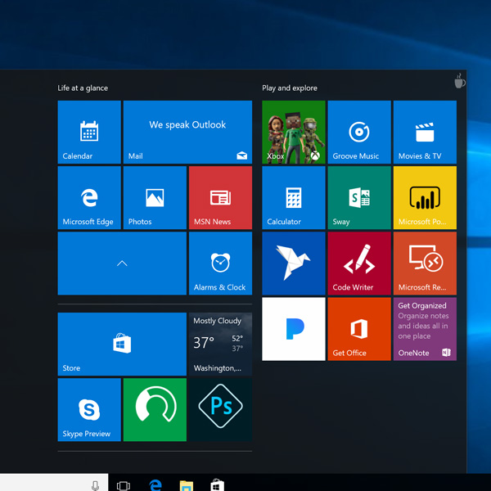Open the Movies & TV tile
The height and width of the screenshot is (491, 491).
click(x=425, y=132)
